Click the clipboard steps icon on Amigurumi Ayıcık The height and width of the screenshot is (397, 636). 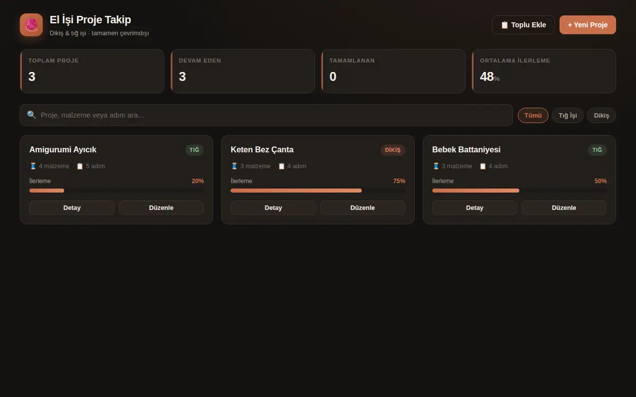click(x=80, y=166)
